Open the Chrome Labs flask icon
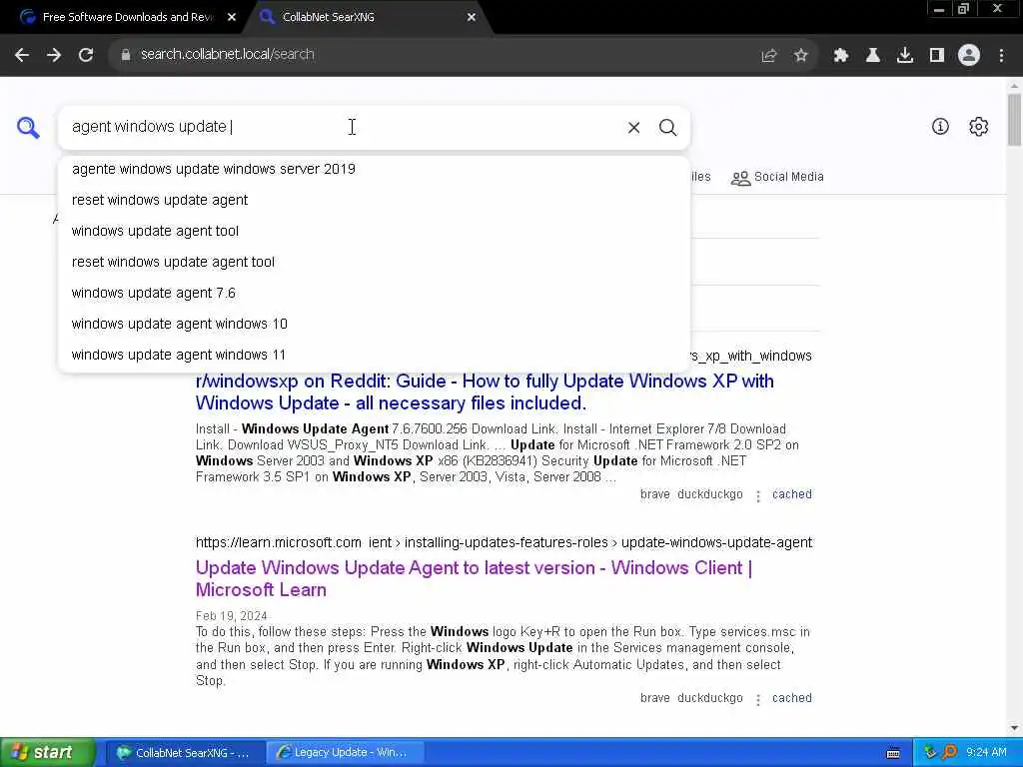The image size is (1023, 767). tap(872, 56)
